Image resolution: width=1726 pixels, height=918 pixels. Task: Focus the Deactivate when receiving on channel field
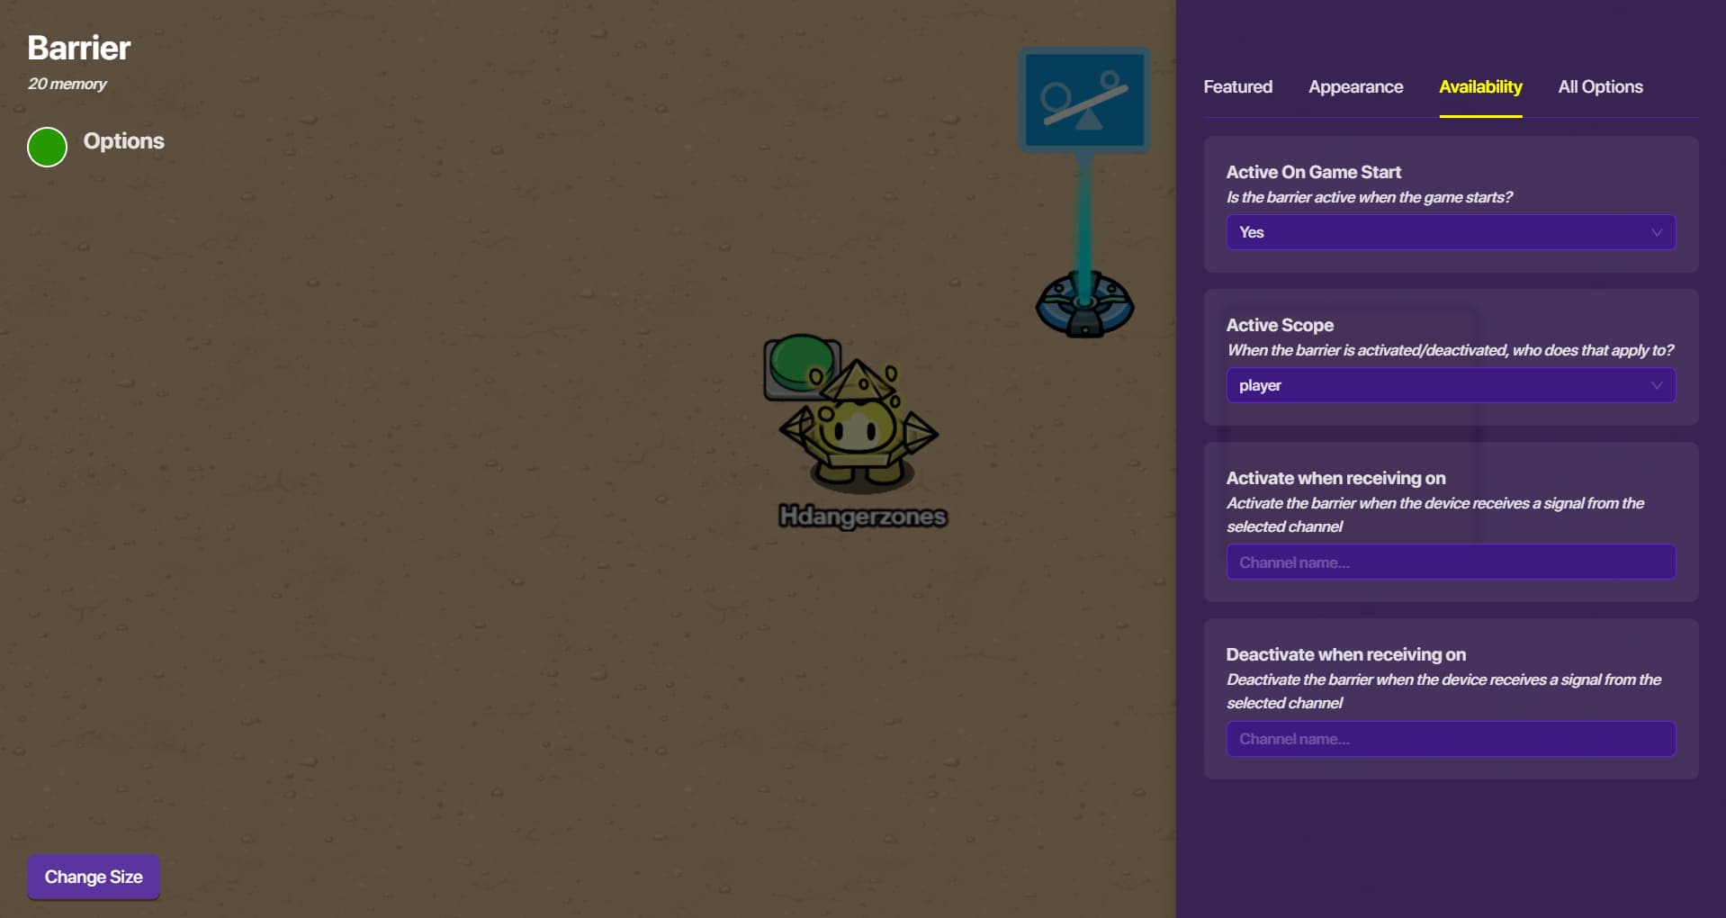(1450, 739)
